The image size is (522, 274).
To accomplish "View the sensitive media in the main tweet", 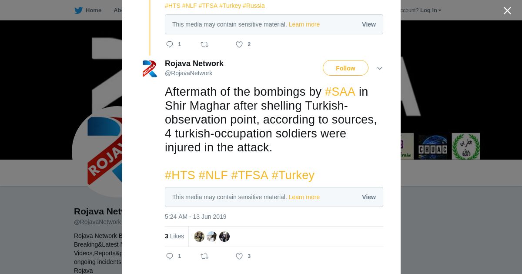I will pyautogui.click(x=369, y=197).
